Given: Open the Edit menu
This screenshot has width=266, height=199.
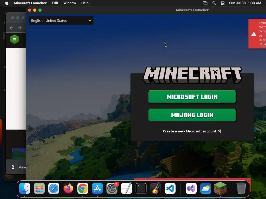Looking at the screenshot, I should click(55, 3).
